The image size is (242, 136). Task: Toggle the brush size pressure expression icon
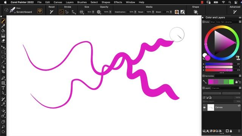[82, 12]
